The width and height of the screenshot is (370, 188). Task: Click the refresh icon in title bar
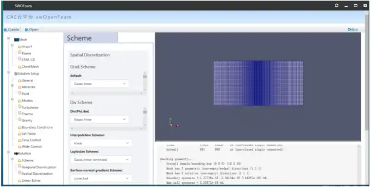(336, 6)
